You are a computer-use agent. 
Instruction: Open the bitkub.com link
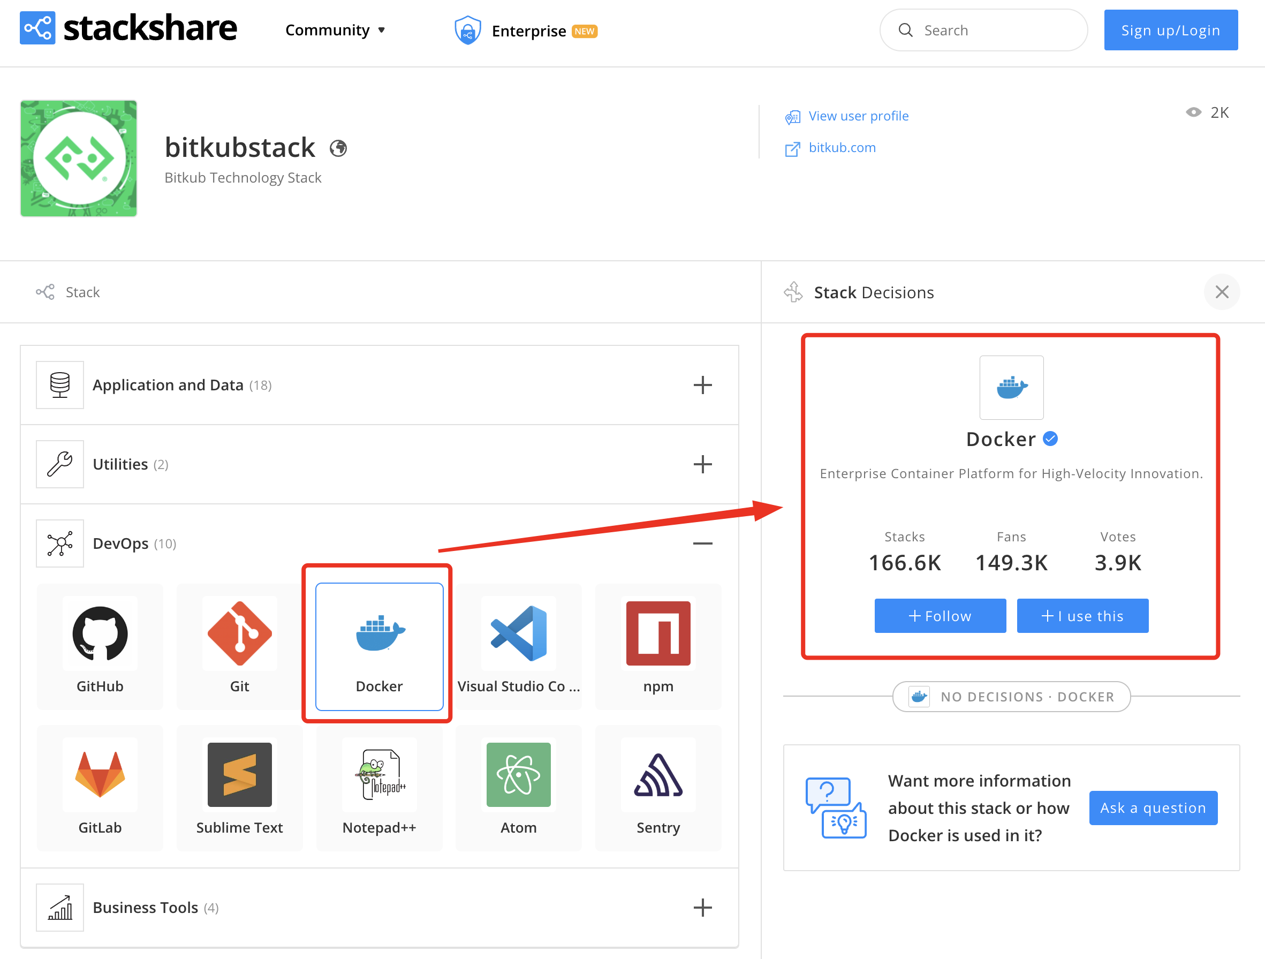(x=842, y=148)
